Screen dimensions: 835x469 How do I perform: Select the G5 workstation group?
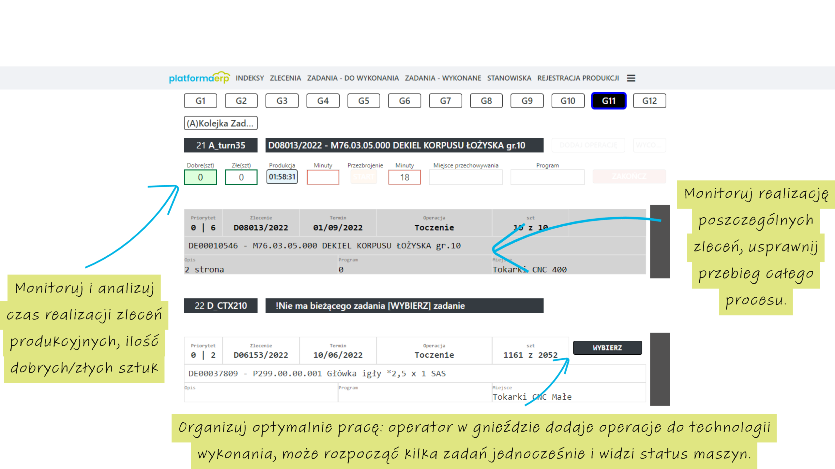[363, 101]
